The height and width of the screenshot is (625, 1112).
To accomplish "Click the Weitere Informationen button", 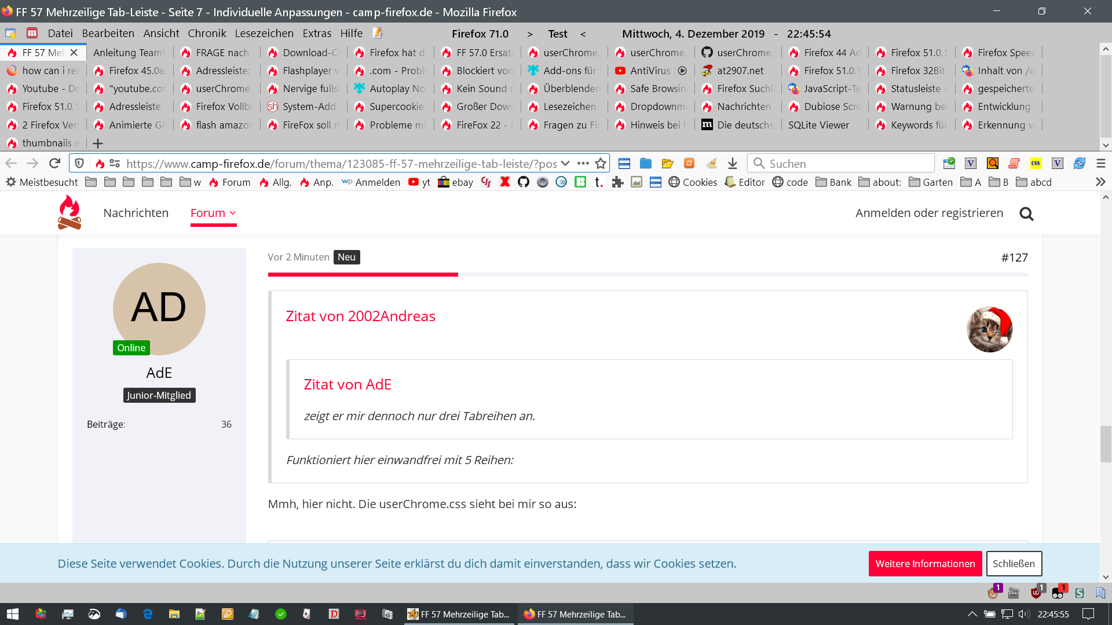I will tap(925, 564).
